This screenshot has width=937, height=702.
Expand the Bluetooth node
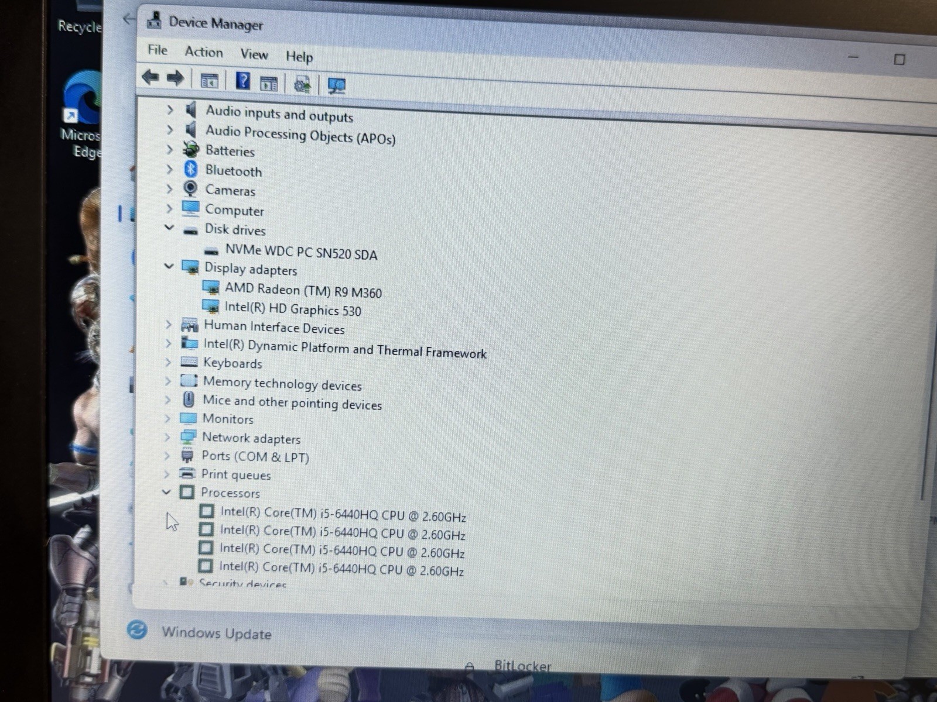169,170
